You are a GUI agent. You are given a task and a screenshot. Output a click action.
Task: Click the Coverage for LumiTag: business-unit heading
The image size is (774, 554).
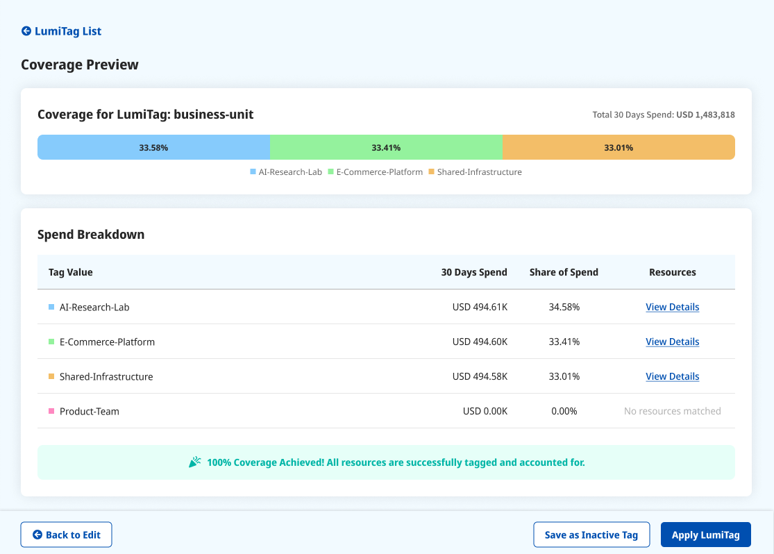click(146, 115)
